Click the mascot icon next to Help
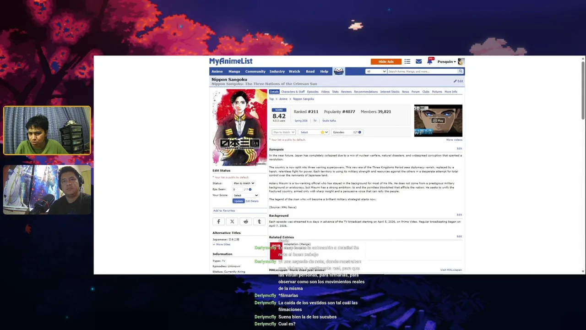This screenshot has width=586, height=330. coord(338,71)
